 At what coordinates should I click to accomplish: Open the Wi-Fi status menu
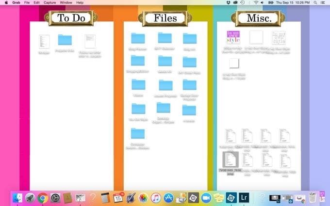[x=256, y=3]
